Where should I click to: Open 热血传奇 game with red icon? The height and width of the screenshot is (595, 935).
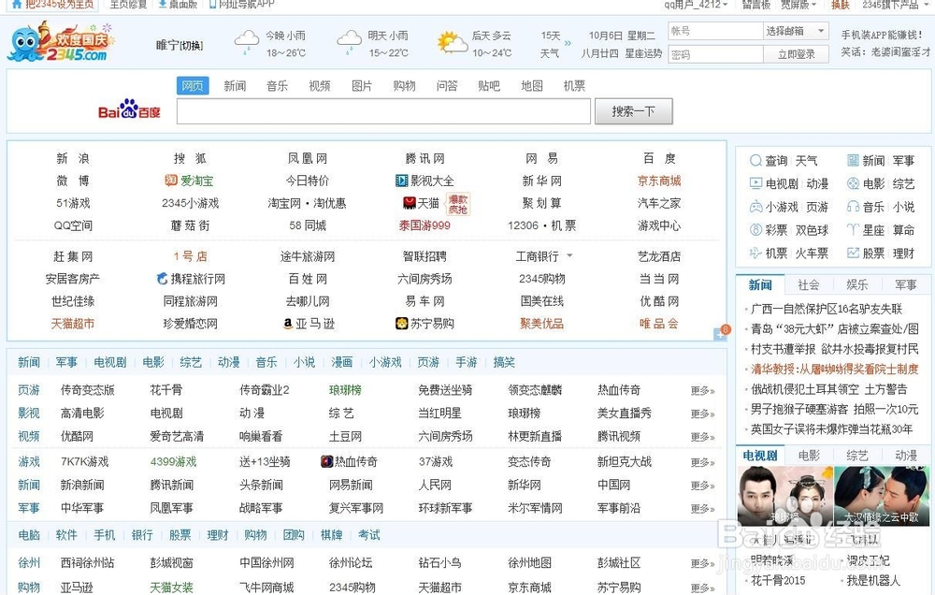(348, 461)
